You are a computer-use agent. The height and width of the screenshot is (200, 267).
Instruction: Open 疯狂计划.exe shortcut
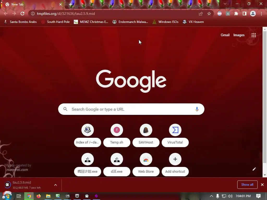[88, 165]
